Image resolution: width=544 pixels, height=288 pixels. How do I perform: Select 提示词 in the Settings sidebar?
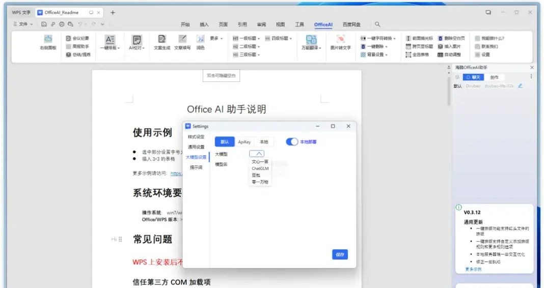[x=196, y=167]
